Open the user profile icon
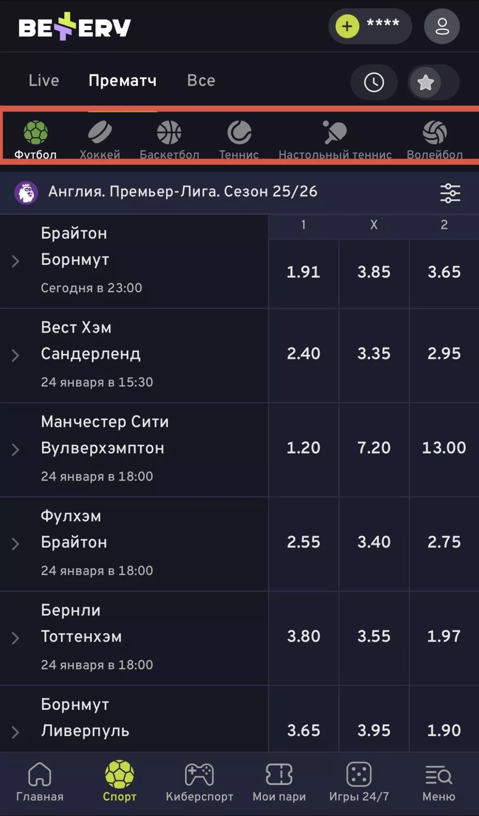 (x=442, y=27)
